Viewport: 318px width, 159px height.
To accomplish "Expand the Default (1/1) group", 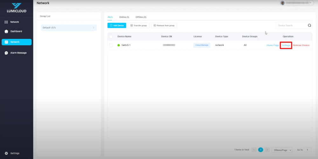I will tap(69, 28).
